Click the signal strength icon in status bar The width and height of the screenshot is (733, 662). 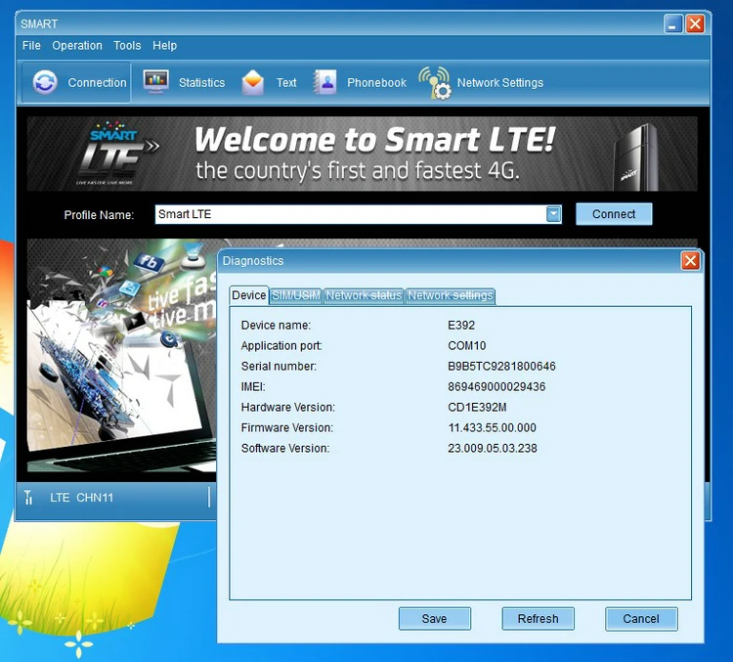point(28,498)
